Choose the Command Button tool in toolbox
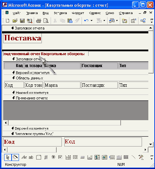Screen dimensions: 155x169 point(83,157)
